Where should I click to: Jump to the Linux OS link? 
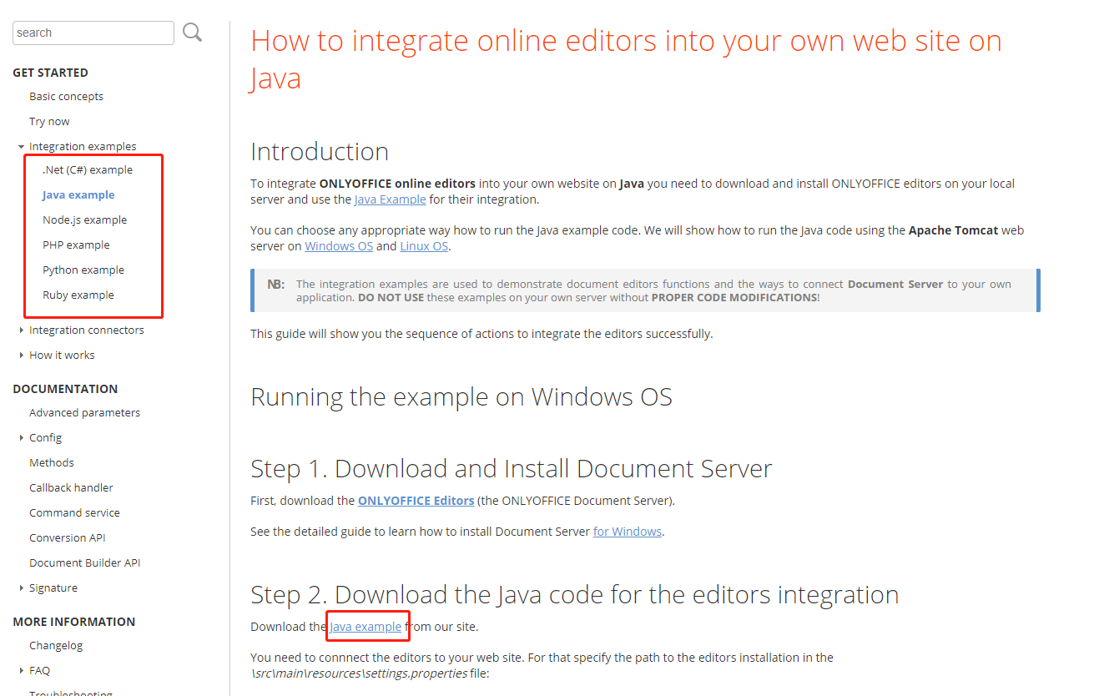point(424,246)
